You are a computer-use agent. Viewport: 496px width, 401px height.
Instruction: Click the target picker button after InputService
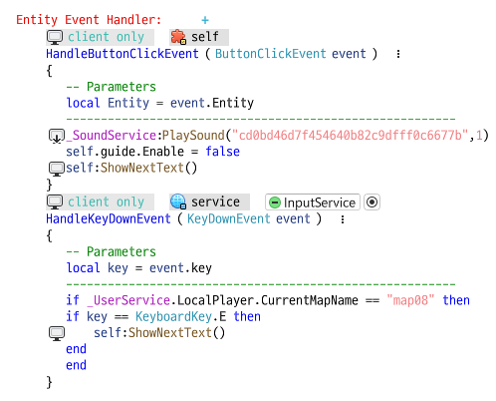click(372, 202)
